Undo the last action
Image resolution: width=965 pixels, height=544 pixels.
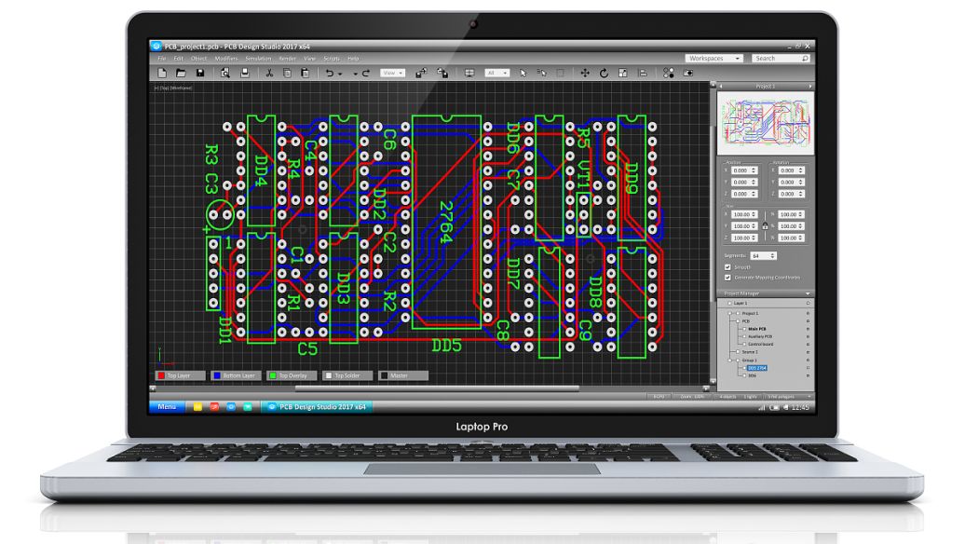[330, 74]
